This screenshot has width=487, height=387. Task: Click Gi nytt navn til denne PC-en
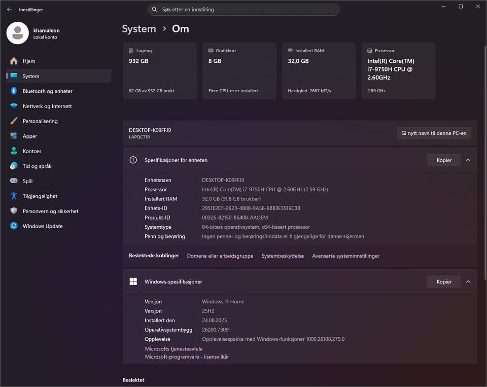click(x=434, y=133)
